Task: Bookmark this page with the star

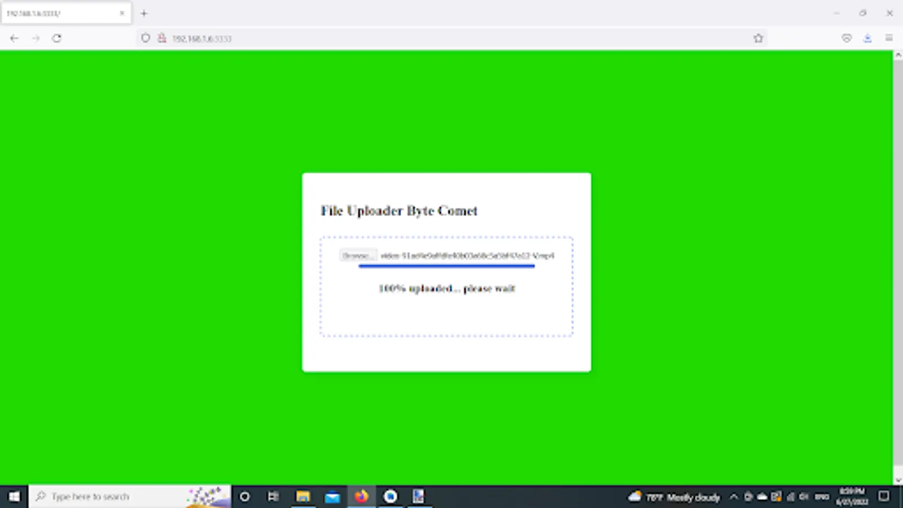Action: (x=758, y=38)
